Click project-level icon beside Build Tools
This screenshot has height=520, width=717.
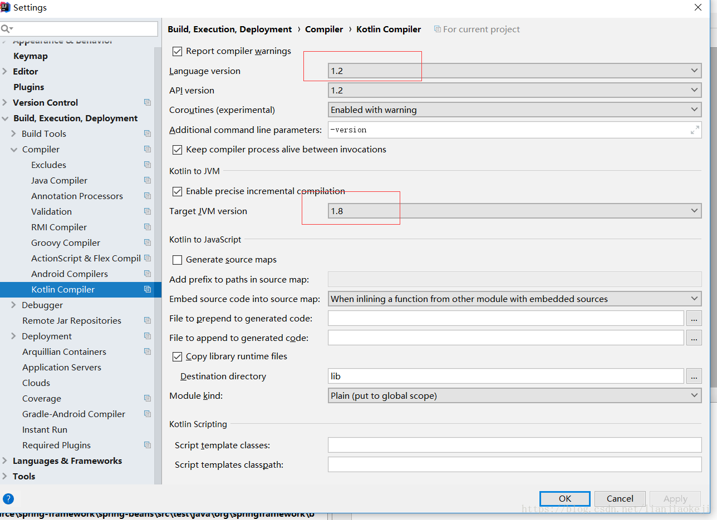[148, 133]
